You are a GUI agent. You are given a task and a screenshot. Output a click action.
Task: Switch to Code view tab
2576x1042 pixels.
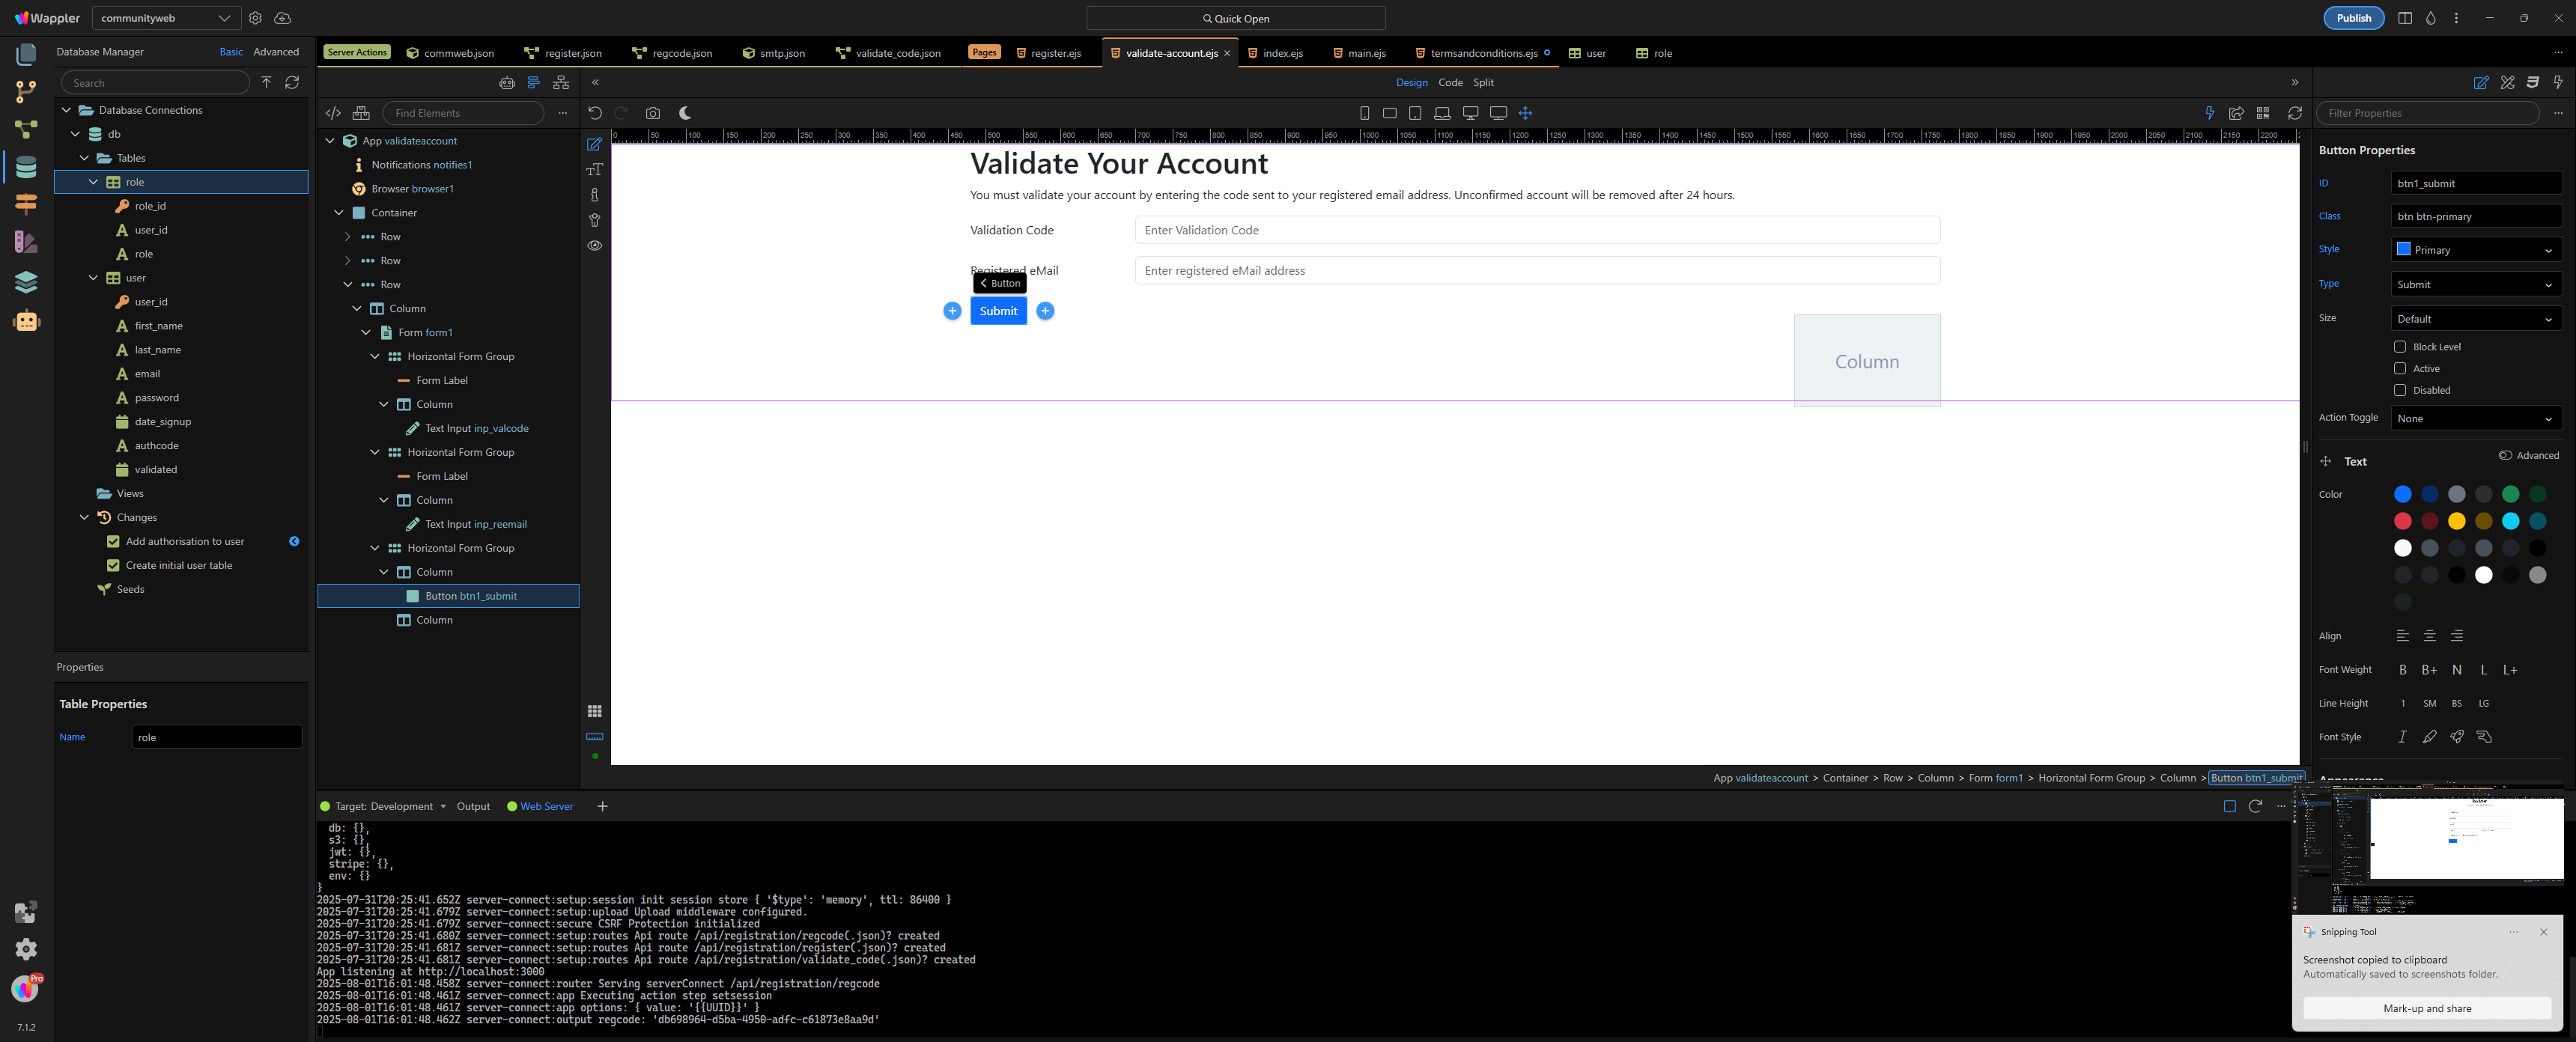coord(1450,82)
